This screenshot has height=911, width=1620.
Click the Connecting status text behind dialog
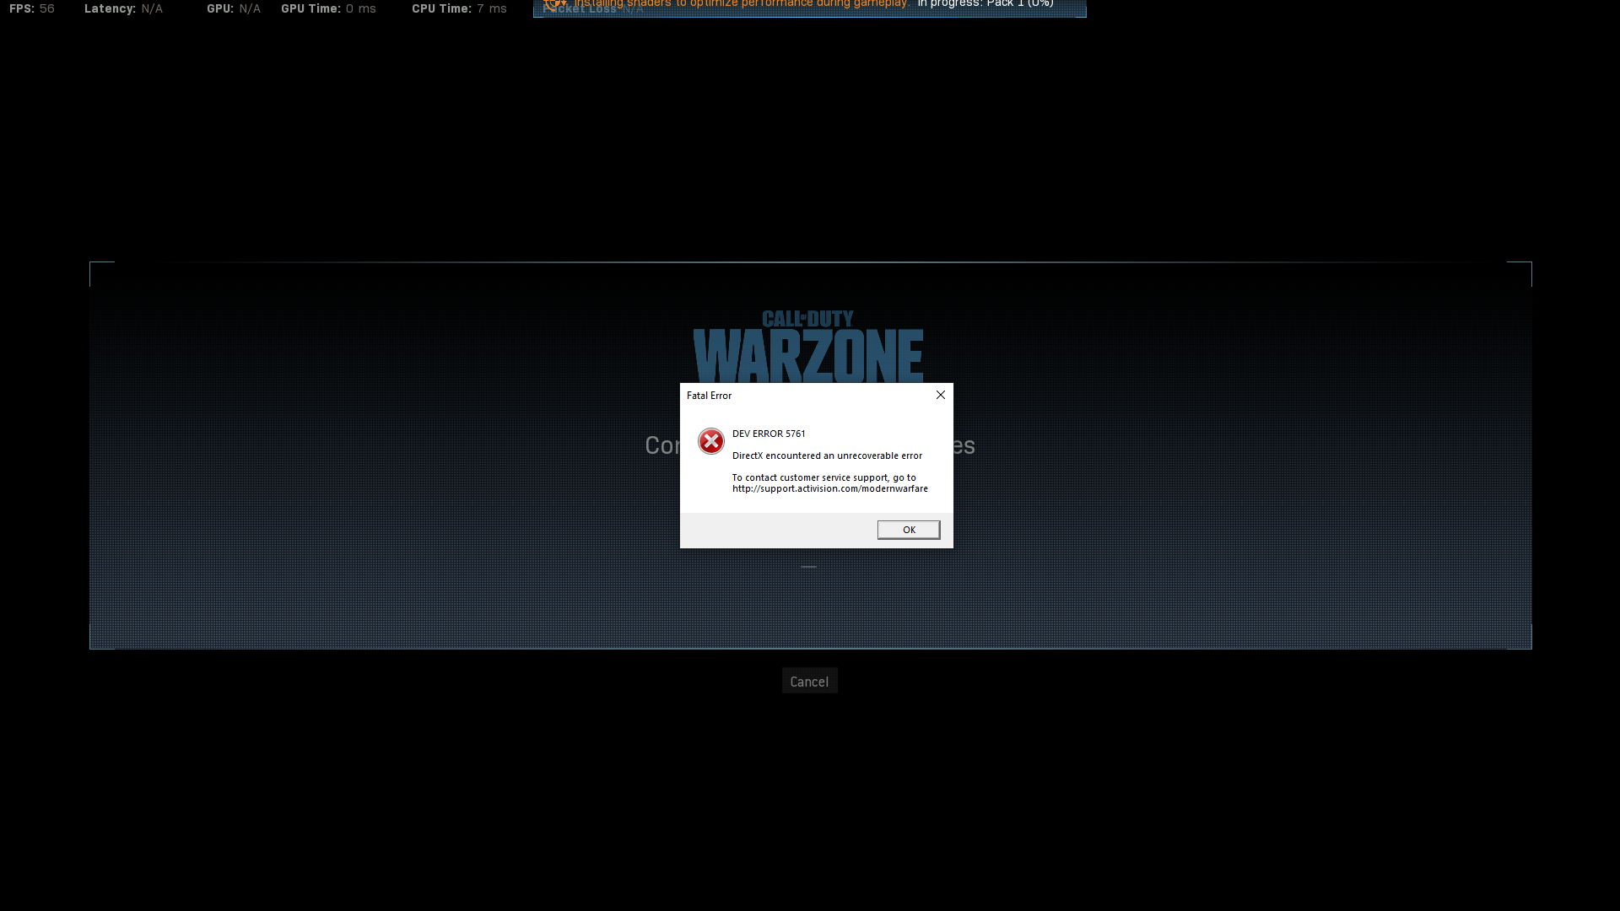coord(662,445)
